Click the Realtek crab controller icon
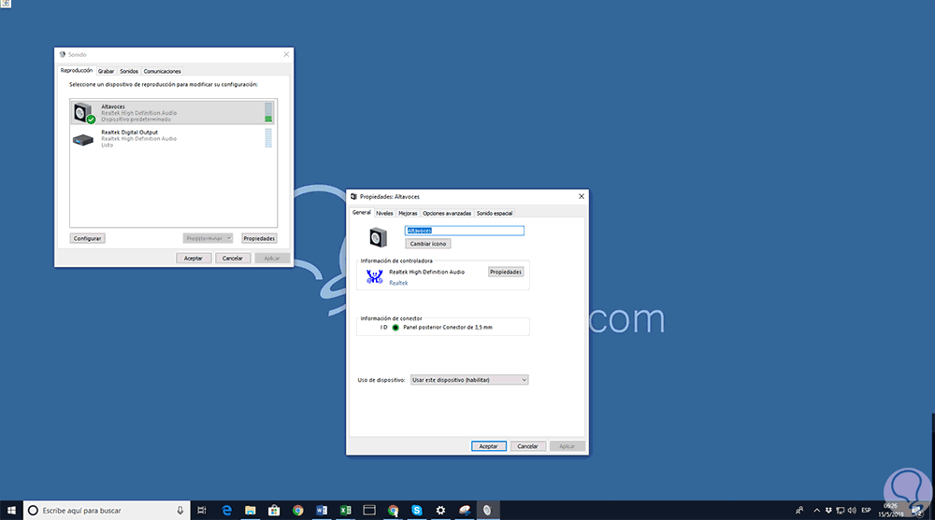 coord(375,276)
